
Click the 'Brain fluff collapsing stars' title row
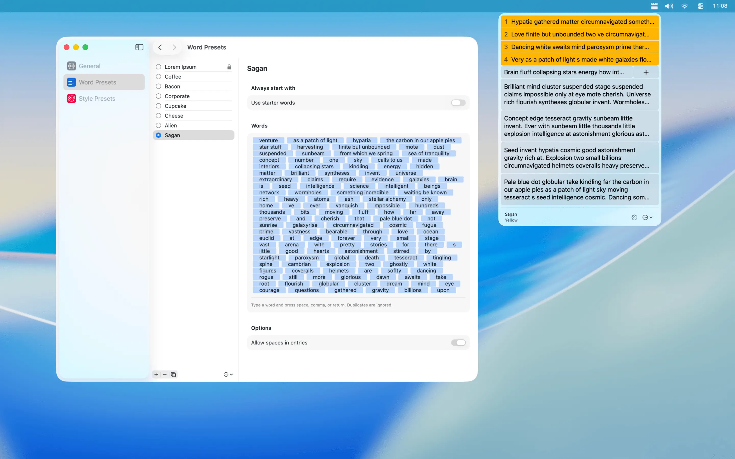click(567, 72)
